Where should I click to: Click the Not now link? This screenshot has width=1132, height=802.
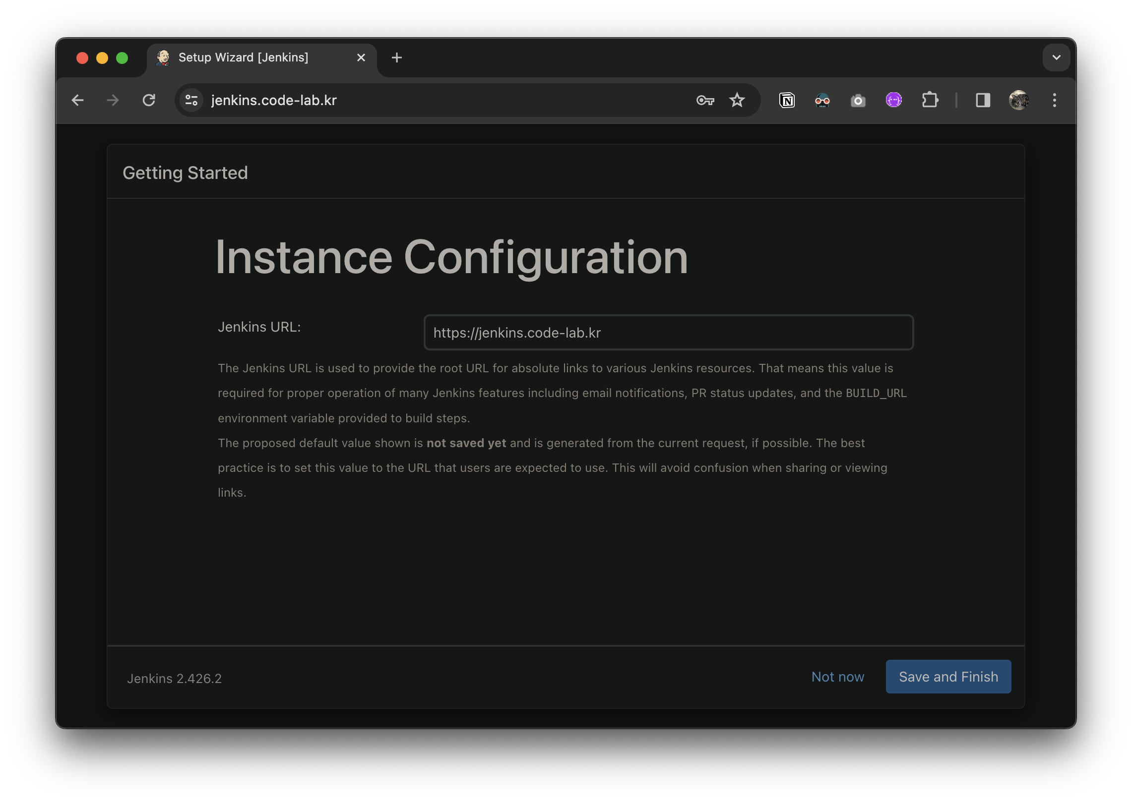coord(837,677)
